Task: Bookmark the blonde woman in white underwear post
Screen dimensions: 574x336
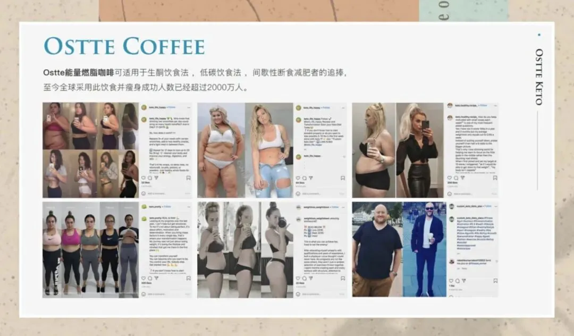Action: (343, 178)
